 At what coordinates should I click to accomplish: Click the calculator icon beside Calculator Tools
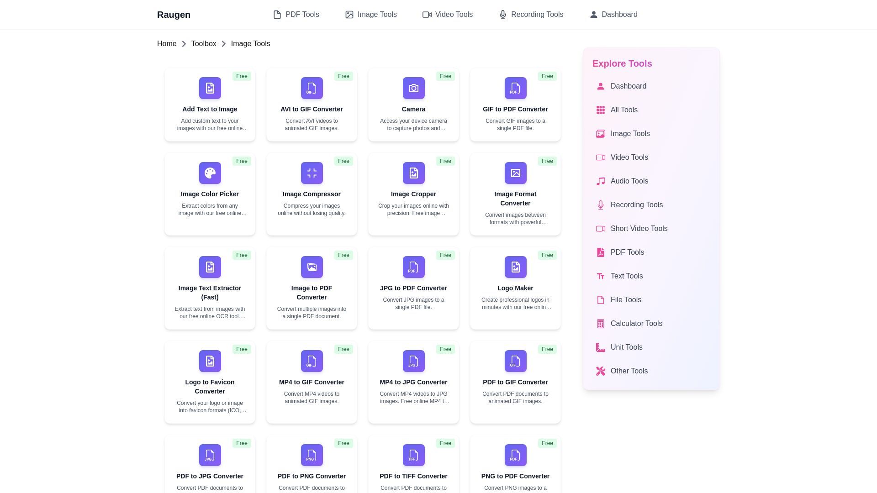[601, 324]
